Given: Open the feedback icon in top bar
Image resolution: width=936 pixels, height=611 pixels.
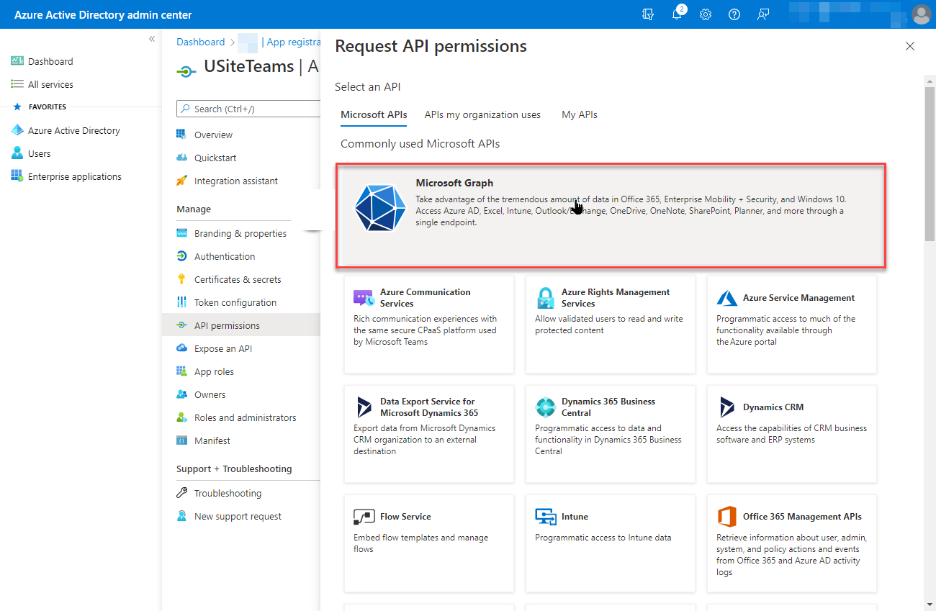Looking at the screenshot, I should point(763,14).
